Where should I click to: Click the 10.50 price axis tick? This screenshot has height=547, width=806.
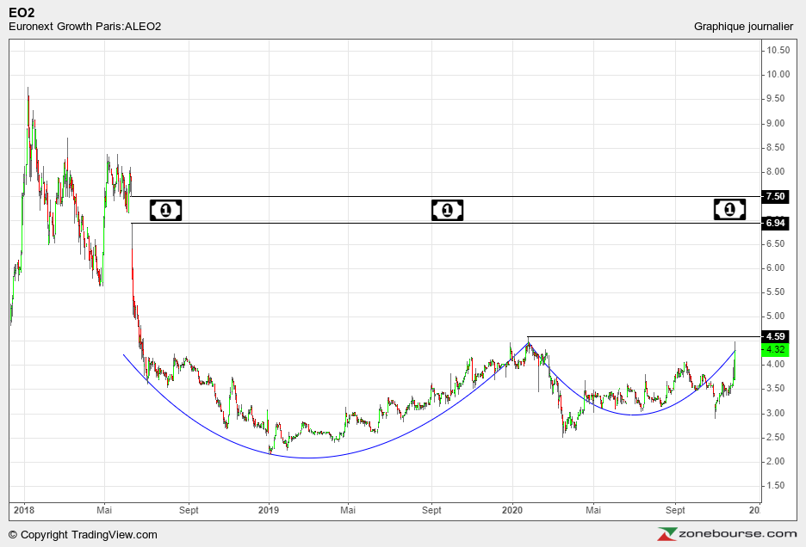coord(778,51)
